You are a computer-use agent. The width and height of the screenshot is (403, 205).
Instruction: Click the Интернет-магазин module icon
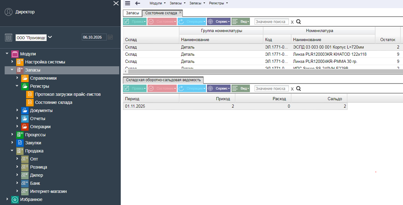click(25, 191)
